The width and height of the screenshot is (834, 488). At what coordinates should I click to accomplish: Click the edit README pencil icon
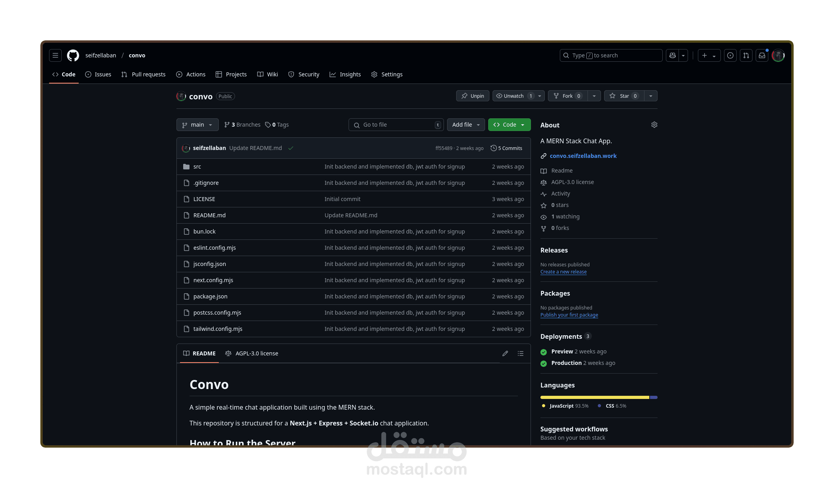505,353
